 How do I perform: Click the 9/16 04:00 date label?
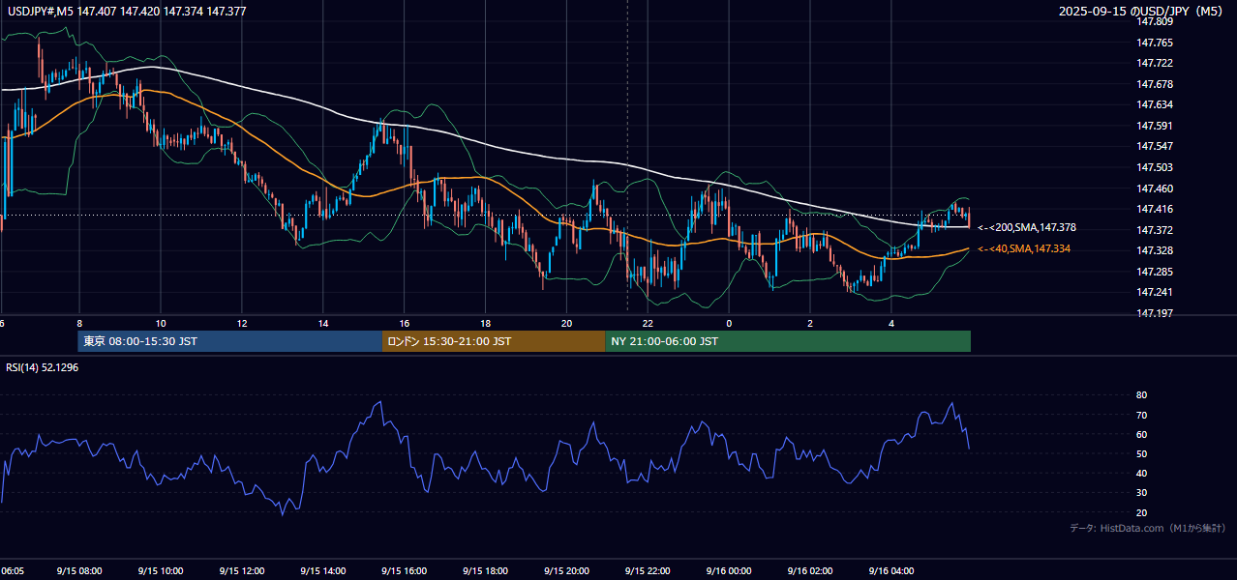pos(891,570)
